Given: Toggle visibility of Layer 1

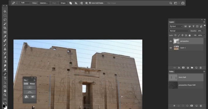Looking at the screenshot, I should (171, 48).
